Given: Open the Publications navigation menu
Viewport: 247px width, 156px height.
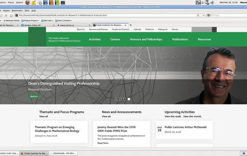Looking at the screenshot, I should tap(180, 39).
